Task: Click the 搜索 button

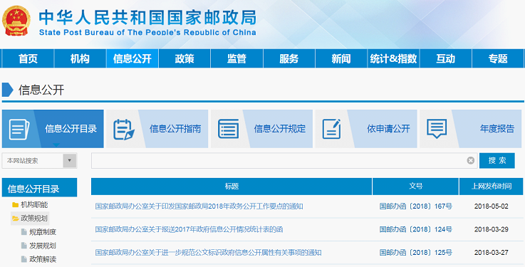Action: [497, 161]
